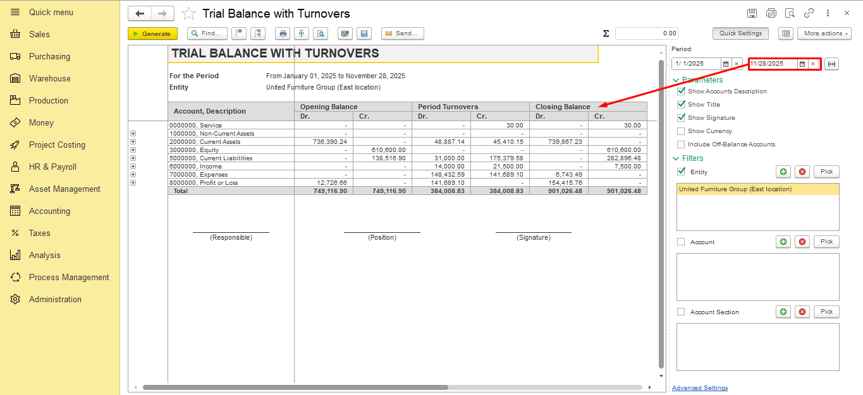Add report to favorites with star icon
863x395 pixels.
tap(188, 14)
